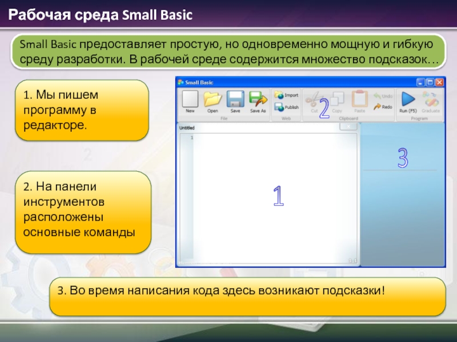Click inside the Untitled code editor area
This screenshot has height=342, width=457.
(275, 198)
